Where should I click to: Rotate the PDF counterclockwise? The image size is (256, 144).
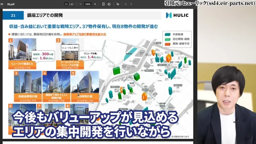pyautogui.click(x=109, y=4)
